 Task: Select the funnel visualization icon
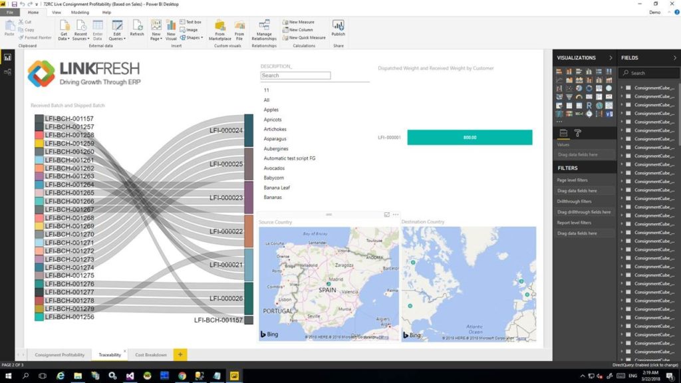click(569, 97)
